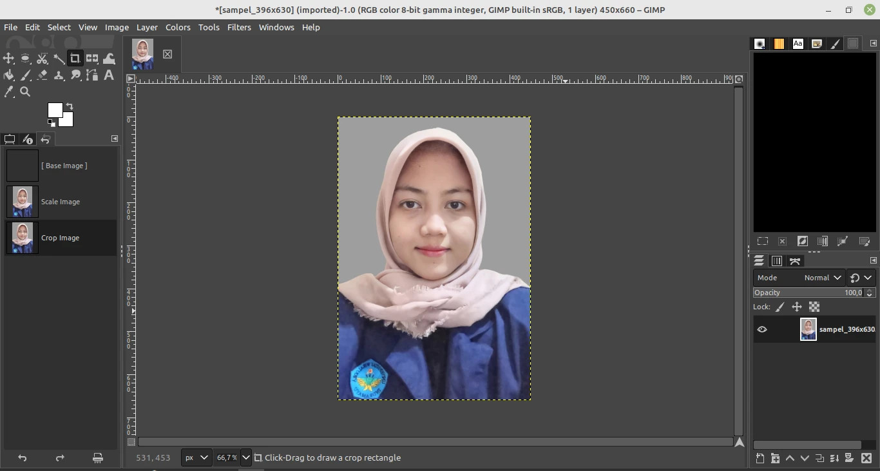Screen dimensions: 880x471
Task: Toggle lock position and size
Action: tap(797, 307)
